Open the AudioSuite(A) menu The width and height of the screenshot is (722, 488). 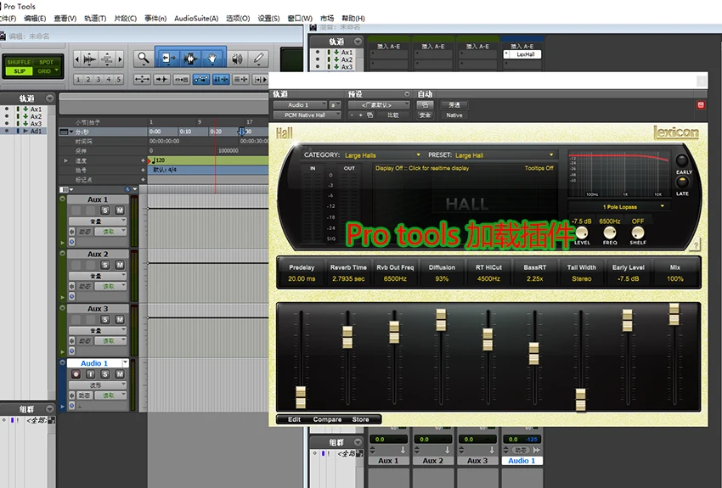tap(196, 19)
